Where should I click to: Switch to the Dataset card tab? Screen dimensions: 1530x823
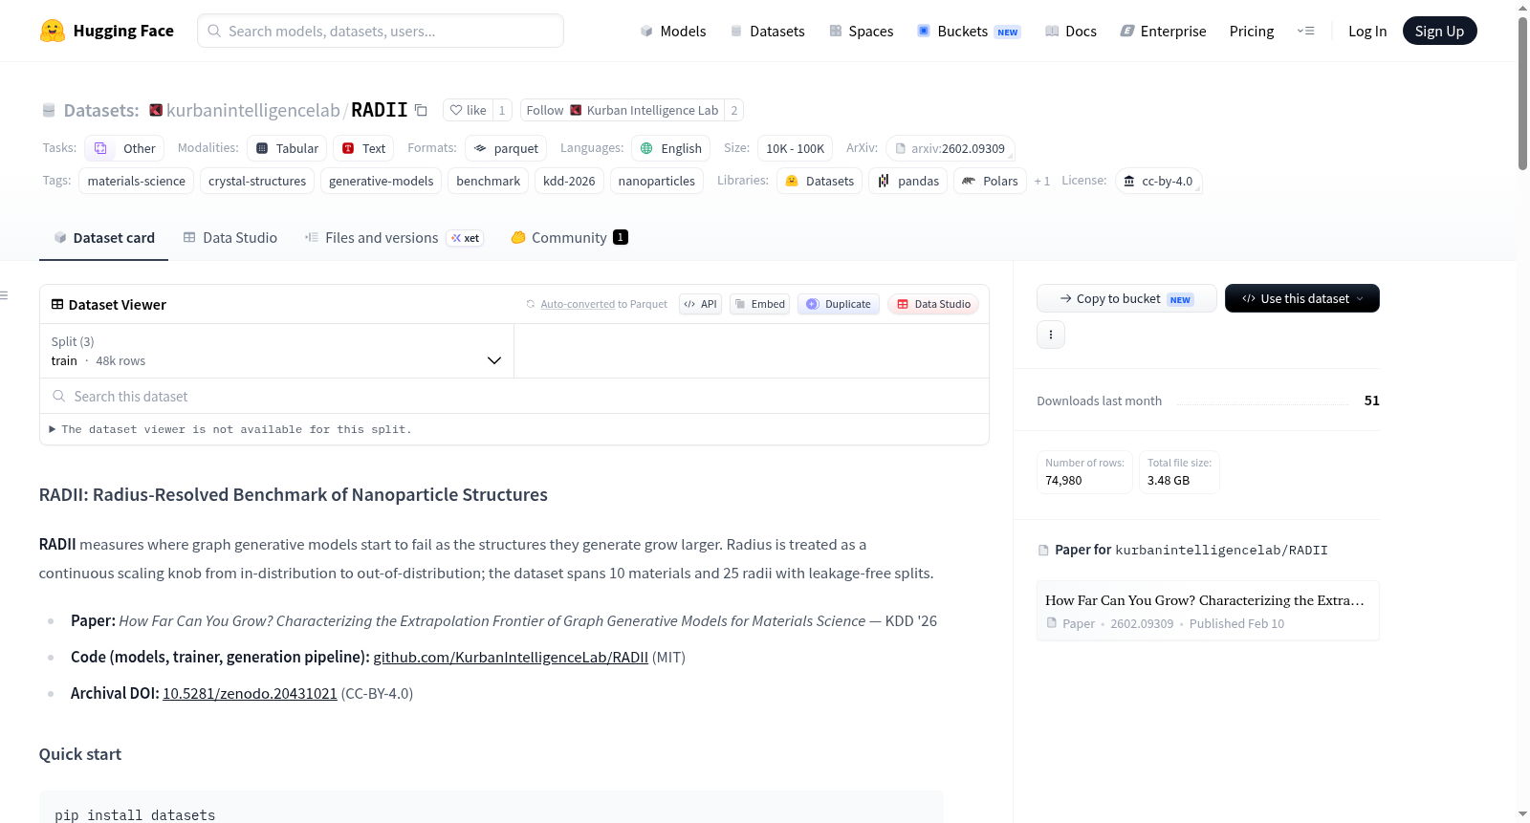pyautogui.click(x=103, y=238)
